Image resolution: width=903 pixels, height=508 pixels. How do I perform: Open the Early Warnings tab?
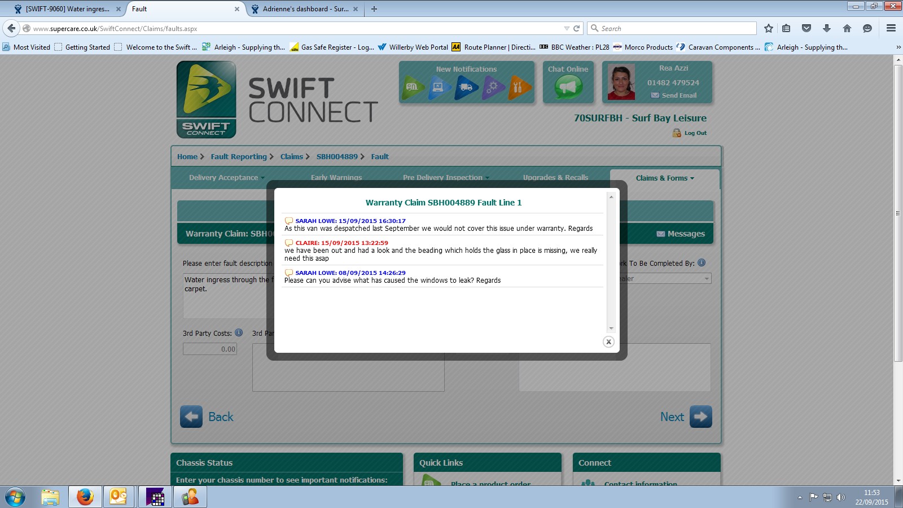tap(336, 178)
